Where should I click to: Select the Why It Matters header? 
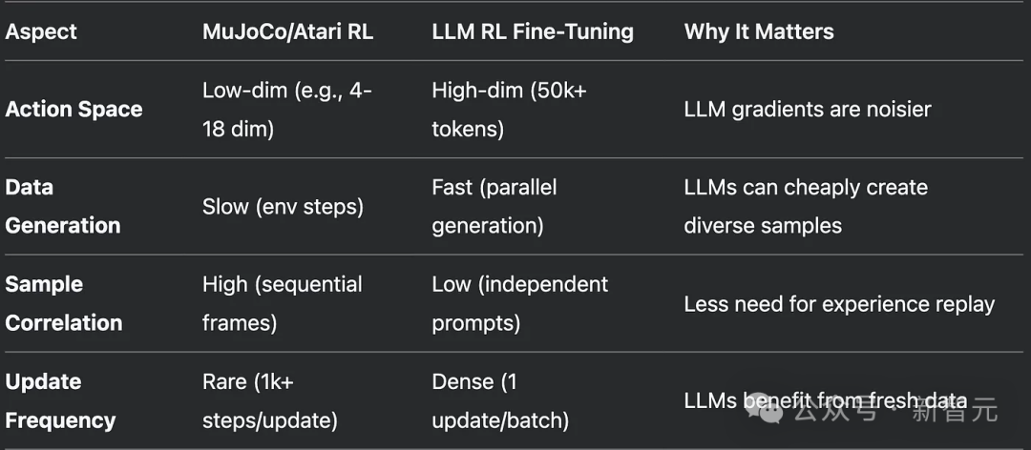click(759, 31)
